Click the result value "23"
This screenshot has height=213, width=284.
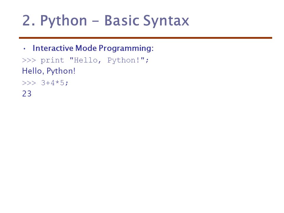[x=27, y=94]
